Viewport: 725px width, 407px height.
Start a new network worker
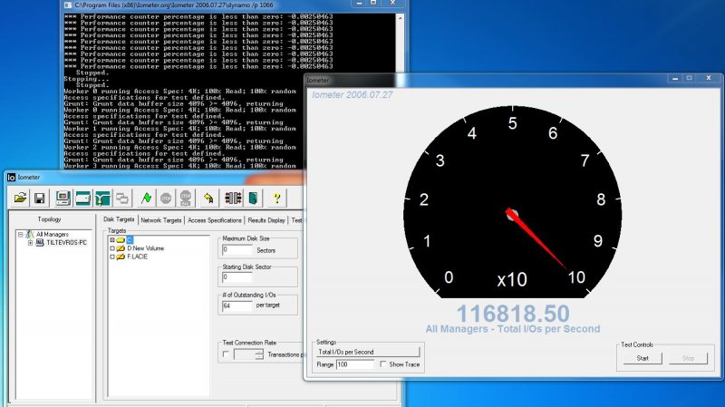coord(102,199)
